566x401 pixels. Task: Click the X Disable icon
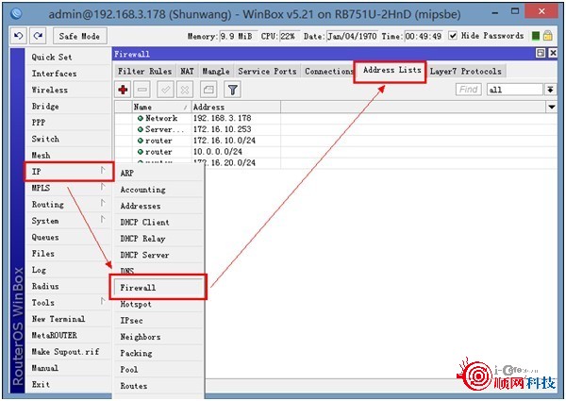[185, 90]
